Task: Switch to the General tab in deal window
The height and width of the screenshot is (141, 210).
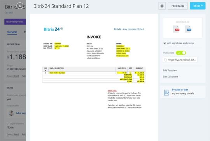Action: (x=12, y=32)
